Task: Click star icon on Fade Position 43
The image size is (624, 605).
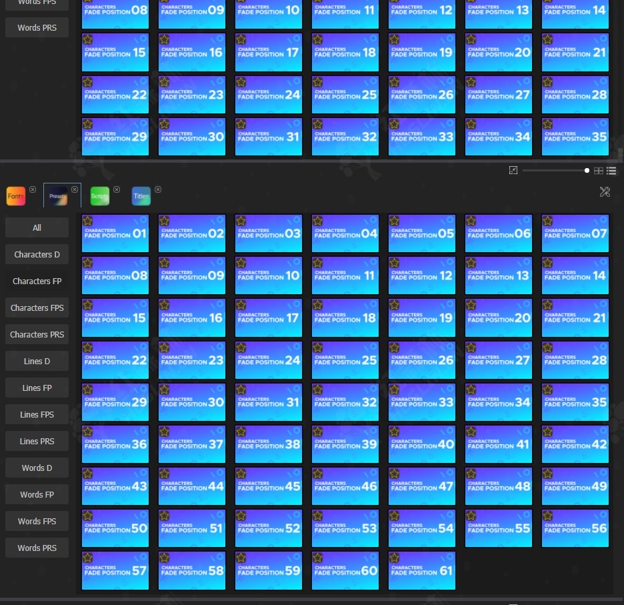Action: pos(87,474)
